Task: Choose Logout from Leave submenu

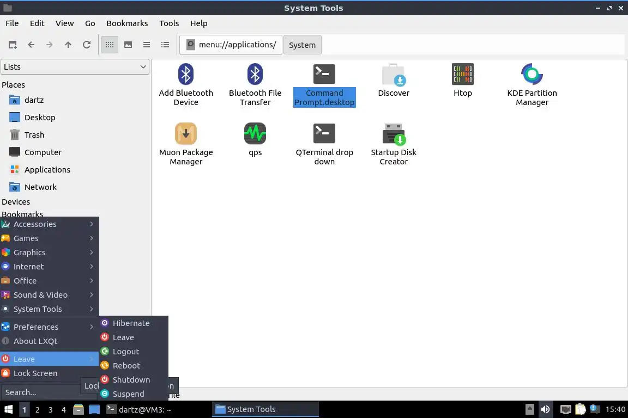Action: (x=134, y=352)
